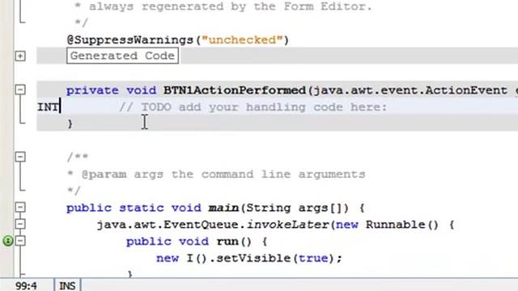Click 'private' keyword of BTN1ActionPerformed
The width and height of the screenshot is (518, 291).
click(92, 91)
